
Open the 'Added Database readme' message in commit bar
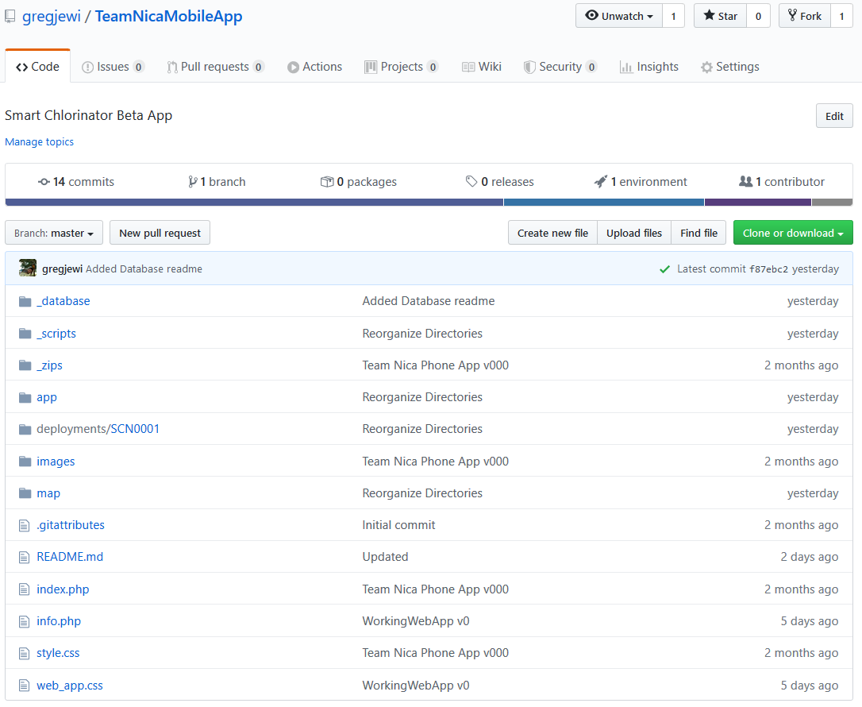pos(144,269)
